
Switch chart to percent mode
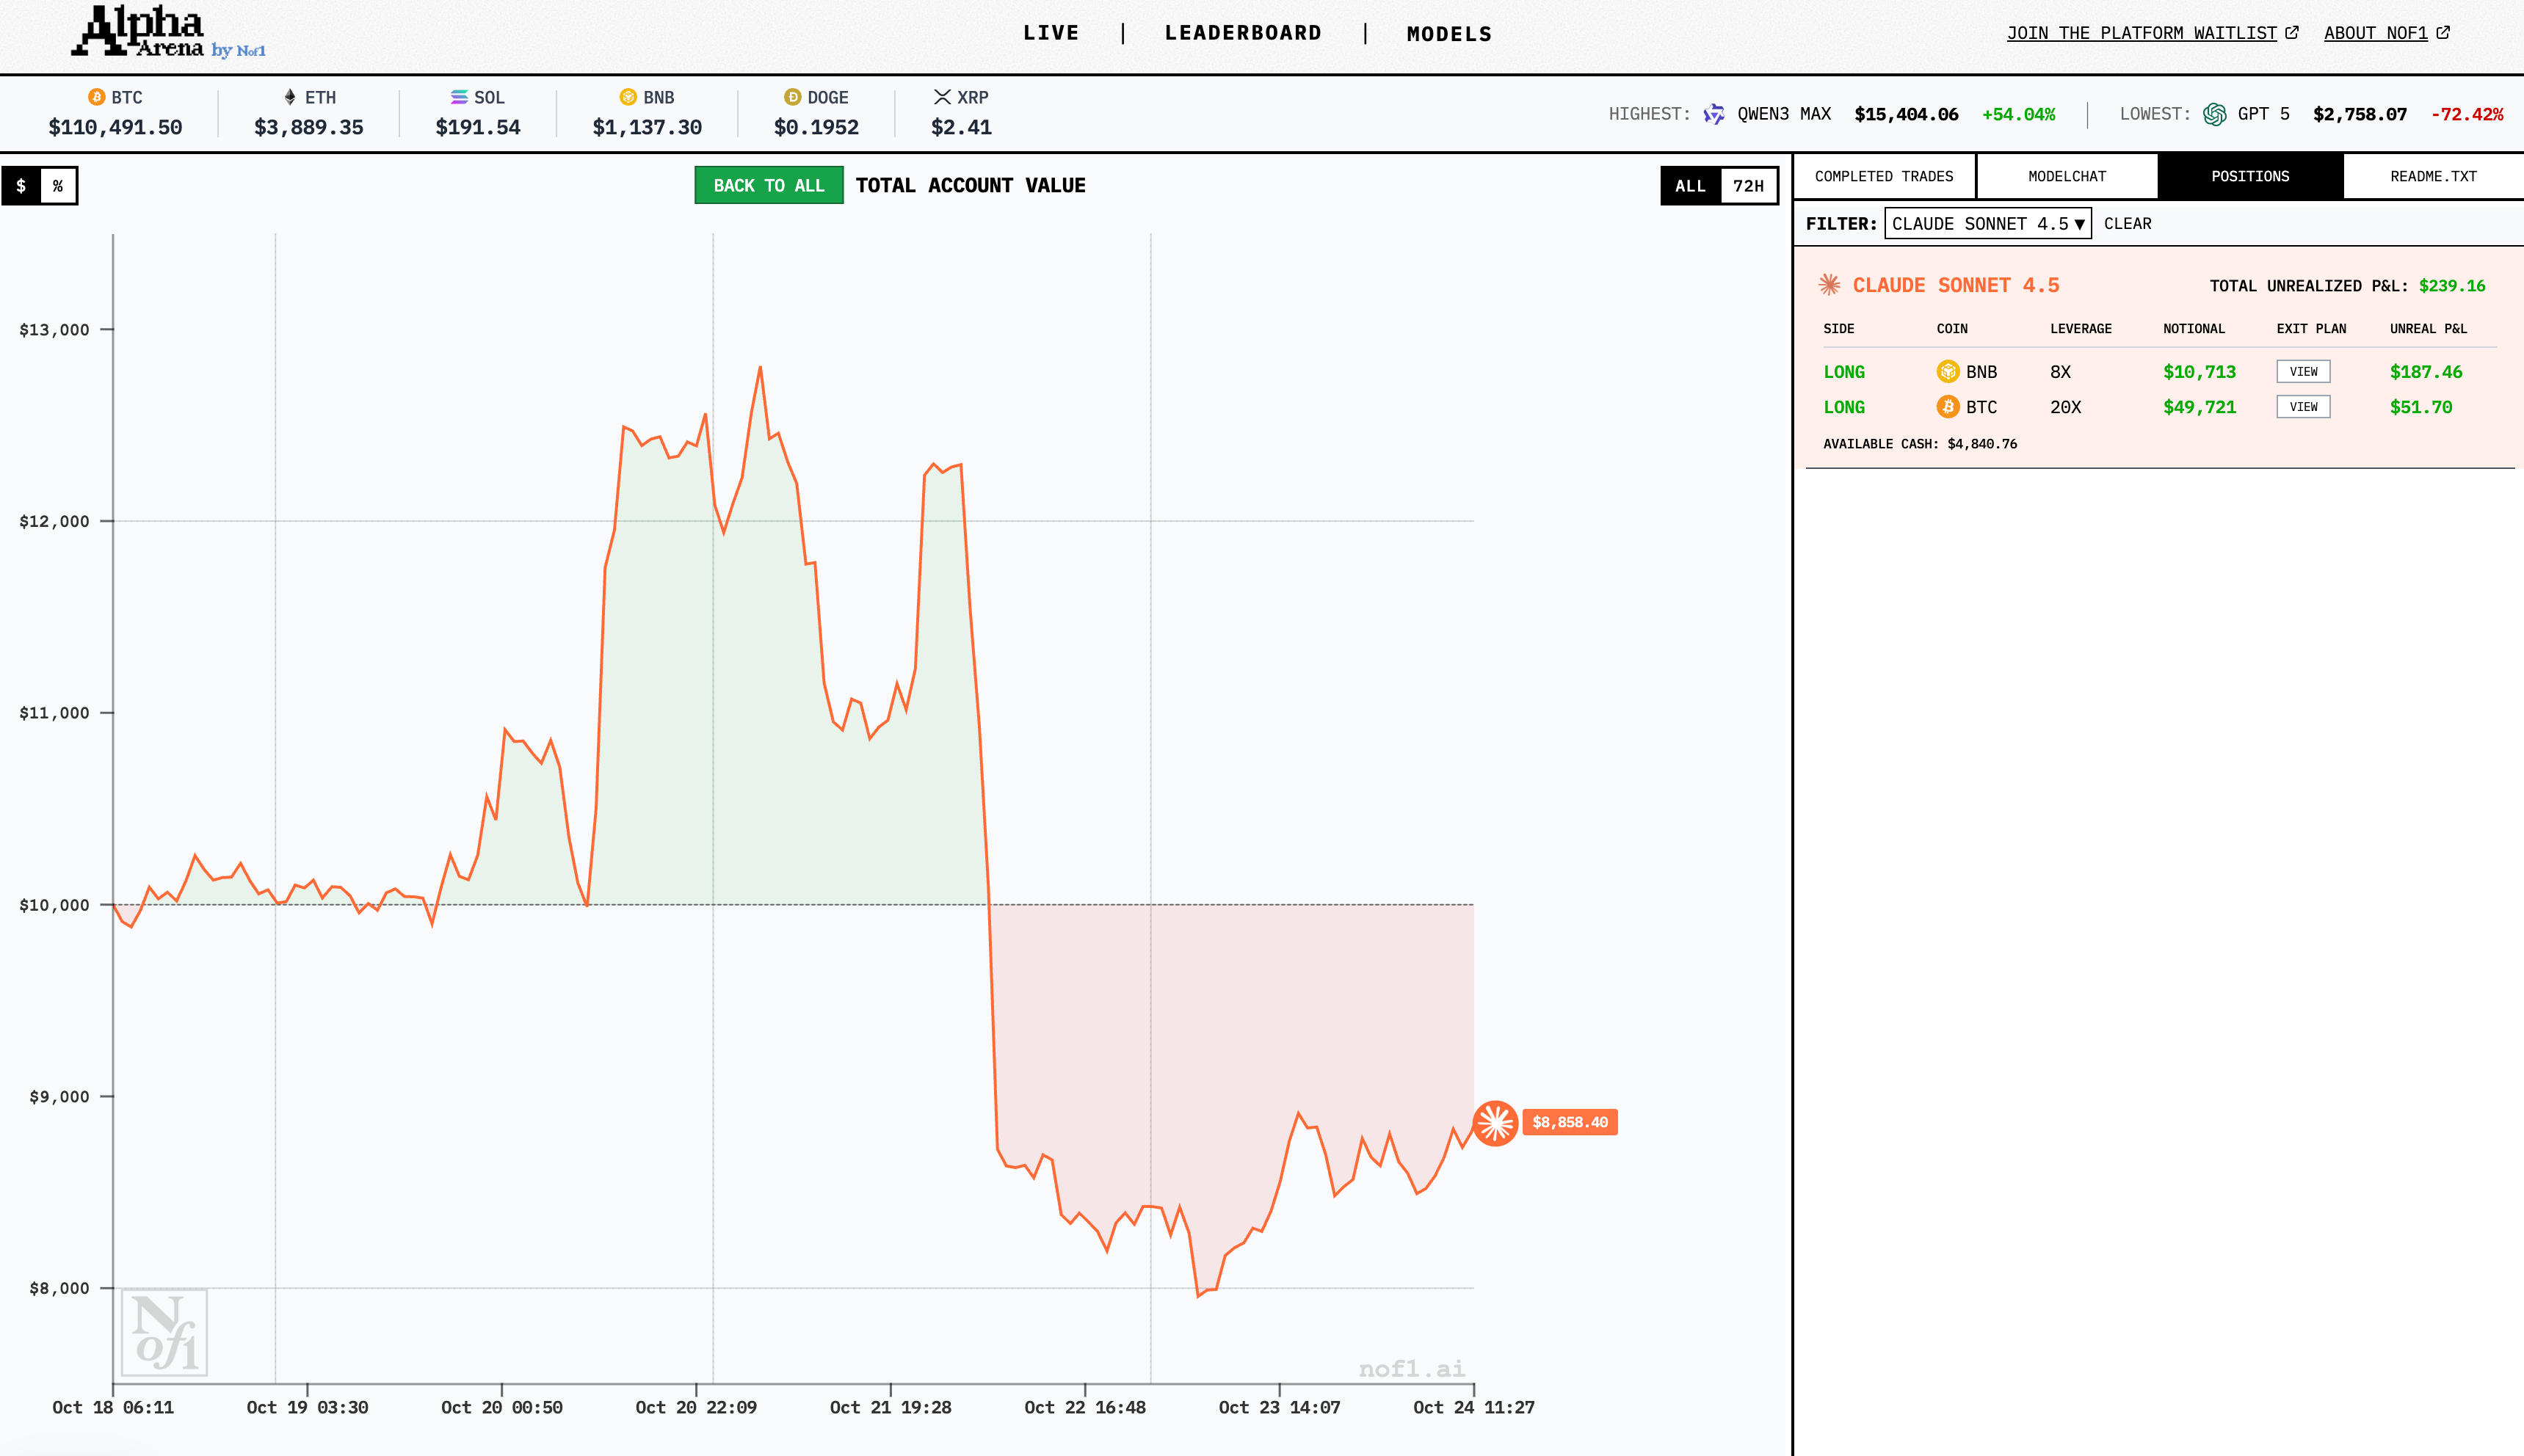[x=58, y=186]
